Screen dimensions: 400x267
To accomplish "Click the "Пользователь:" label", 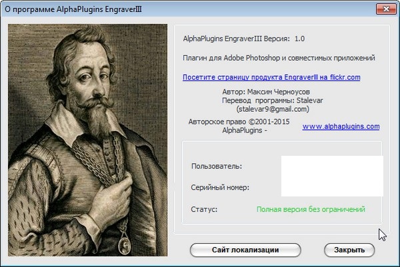I will pos(217,166).
